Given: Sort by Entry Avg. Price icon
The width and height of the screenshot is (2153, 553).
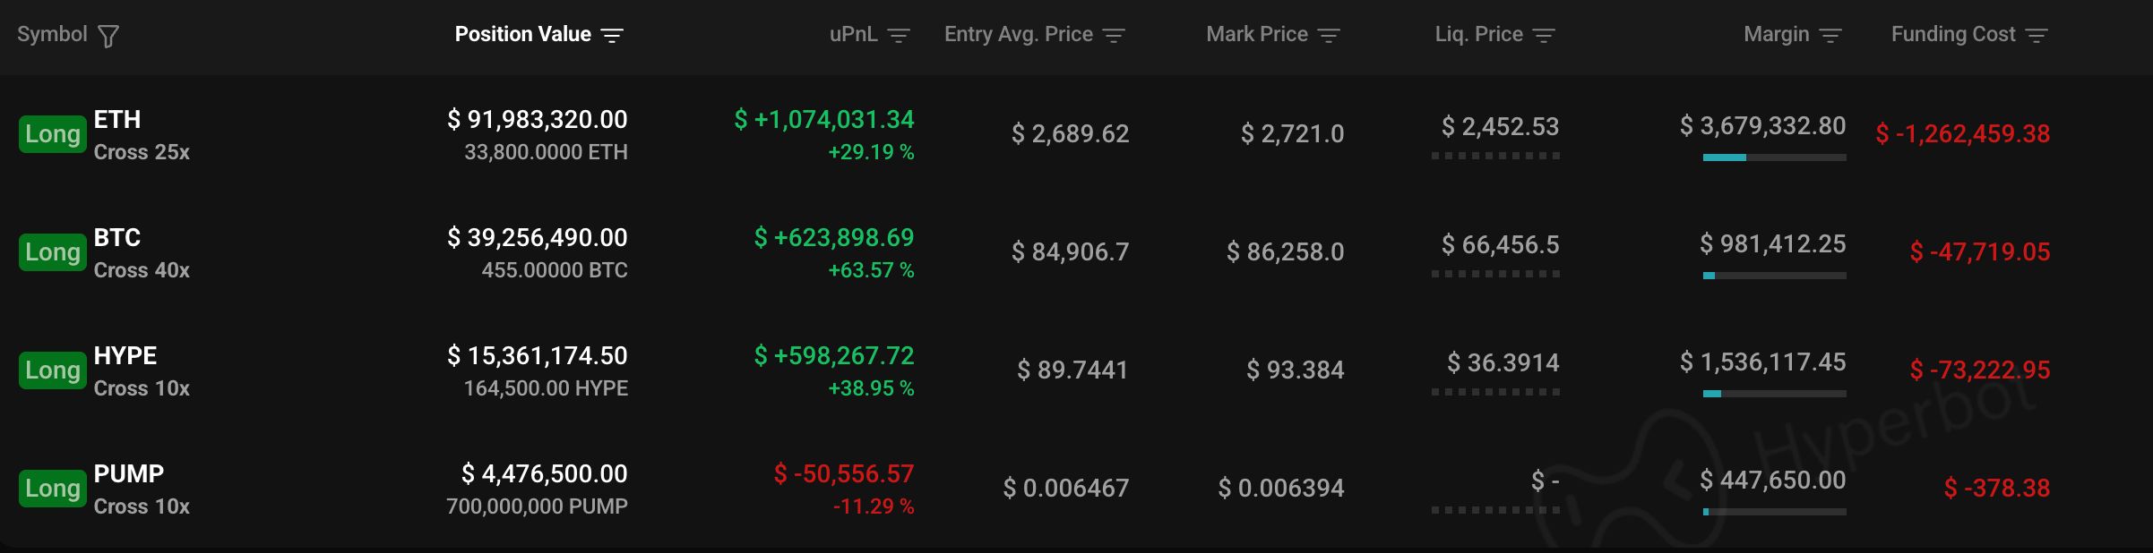Looking at the screenshot, I should click(1114, 36).
